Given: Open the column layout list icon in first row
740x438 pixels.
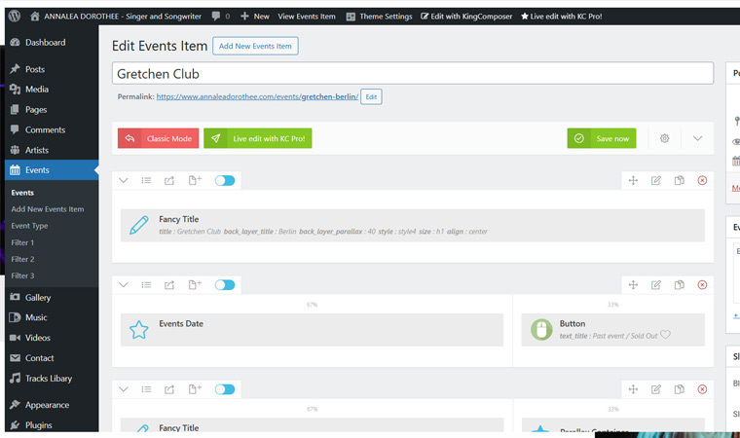Looking at the screenshot, I should pyautogui.click(x=146, y=180).
